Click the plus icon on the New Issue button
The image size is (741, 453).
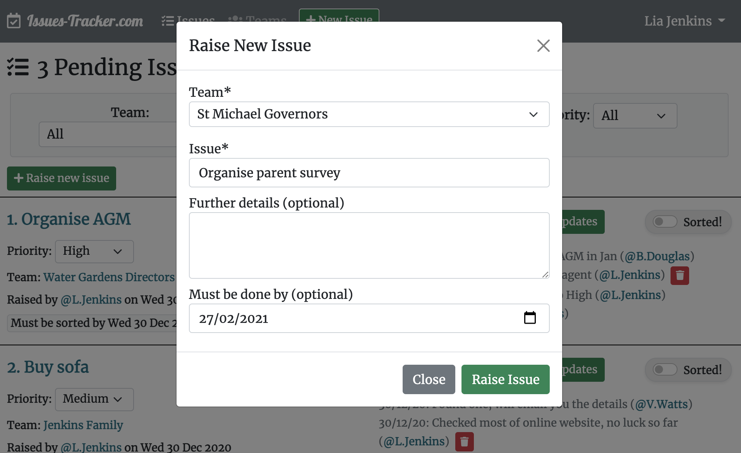(x=310, y=19)
